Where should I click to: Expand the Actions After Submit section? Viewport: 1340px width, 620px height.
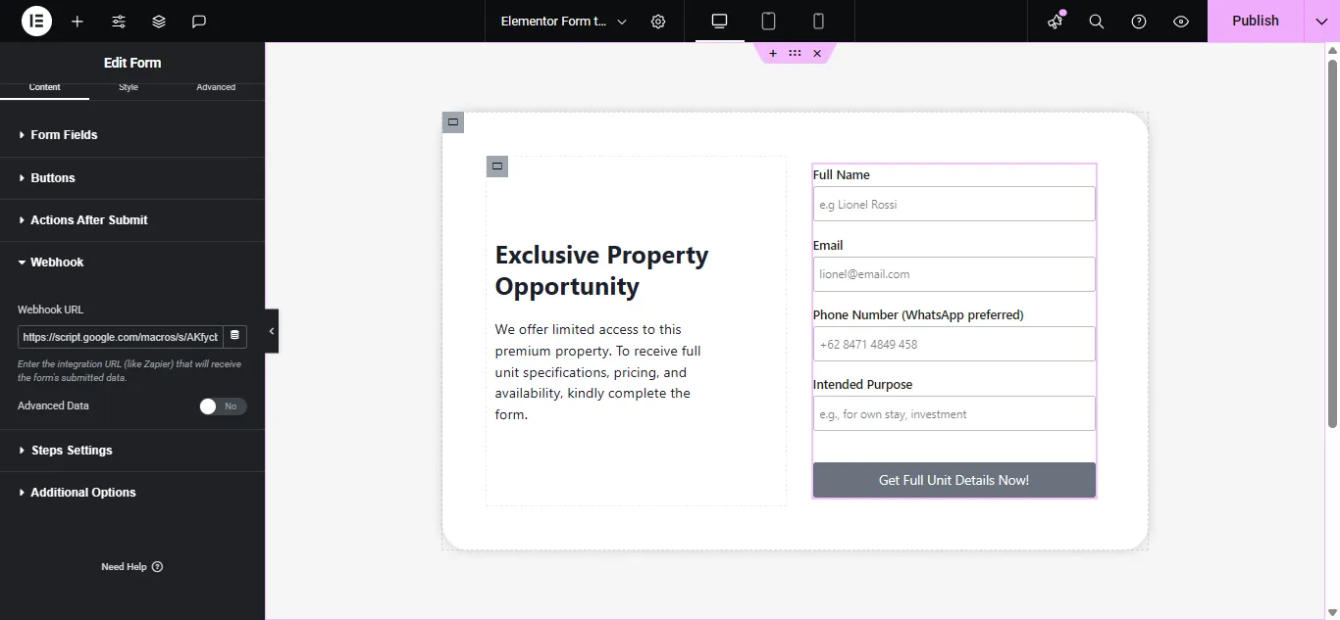click(x=88, y=220)
